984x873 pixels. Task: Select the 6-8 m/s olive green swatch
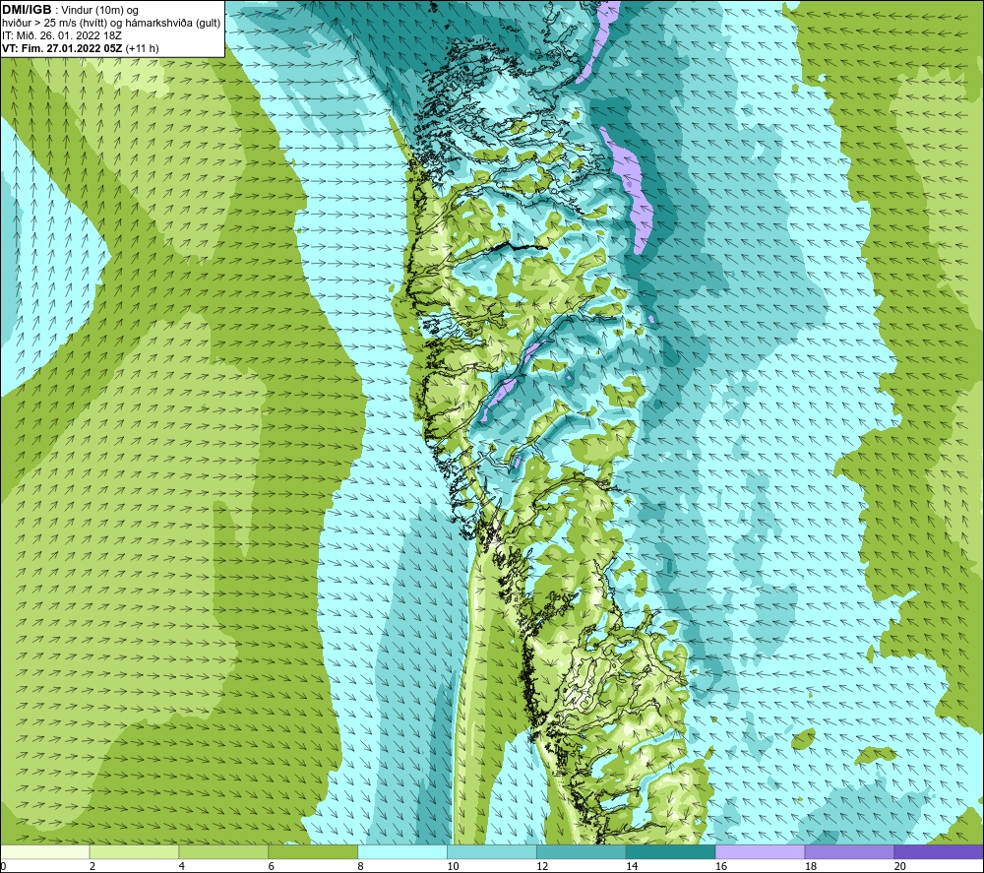[x=313, y=851]
